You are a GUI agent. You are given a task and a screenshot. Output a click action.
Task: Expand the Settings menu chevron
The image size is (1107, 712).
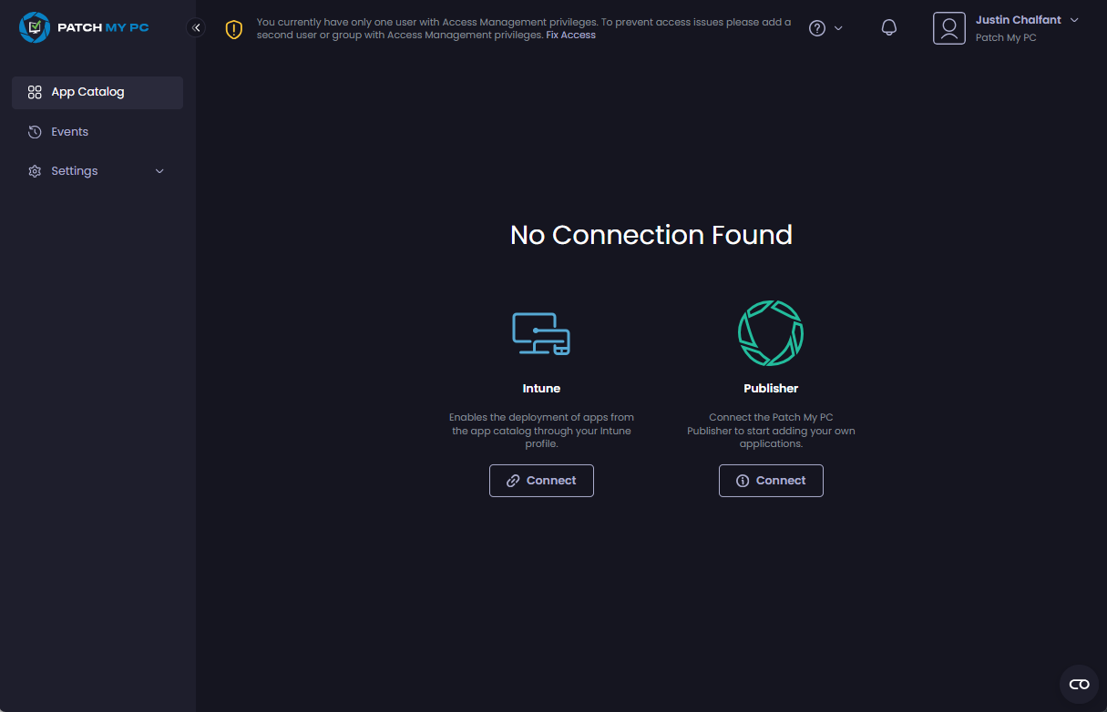click(x=160, y=171)
